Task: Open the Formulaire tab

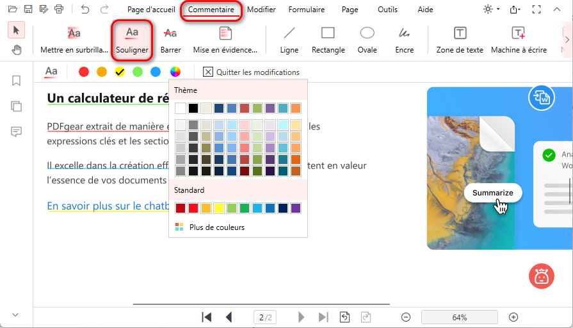Action: [x=306, y=10]
